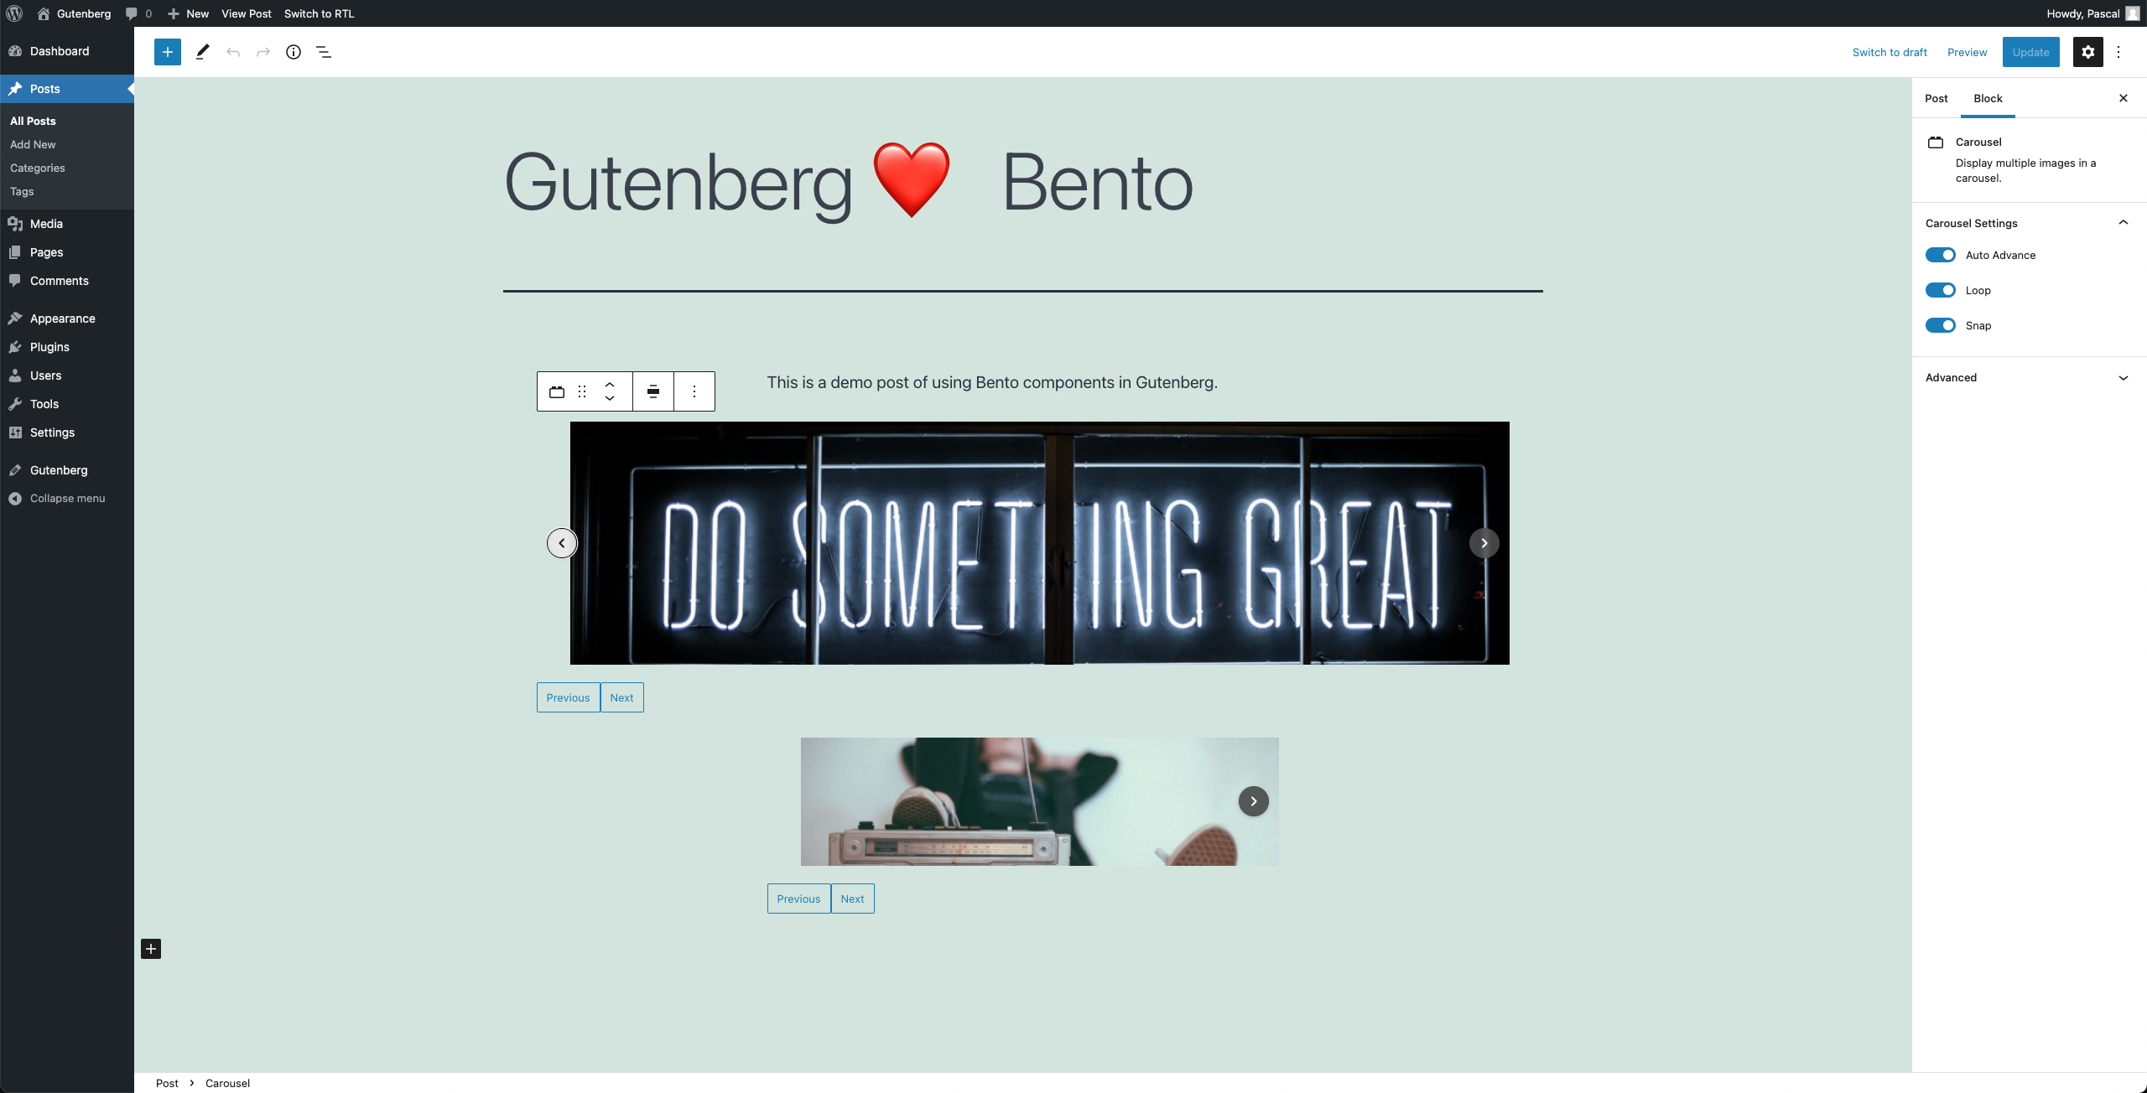Open Settings in the admin sidebar
Screen dimensions: 2147x1093
point(67,433)
